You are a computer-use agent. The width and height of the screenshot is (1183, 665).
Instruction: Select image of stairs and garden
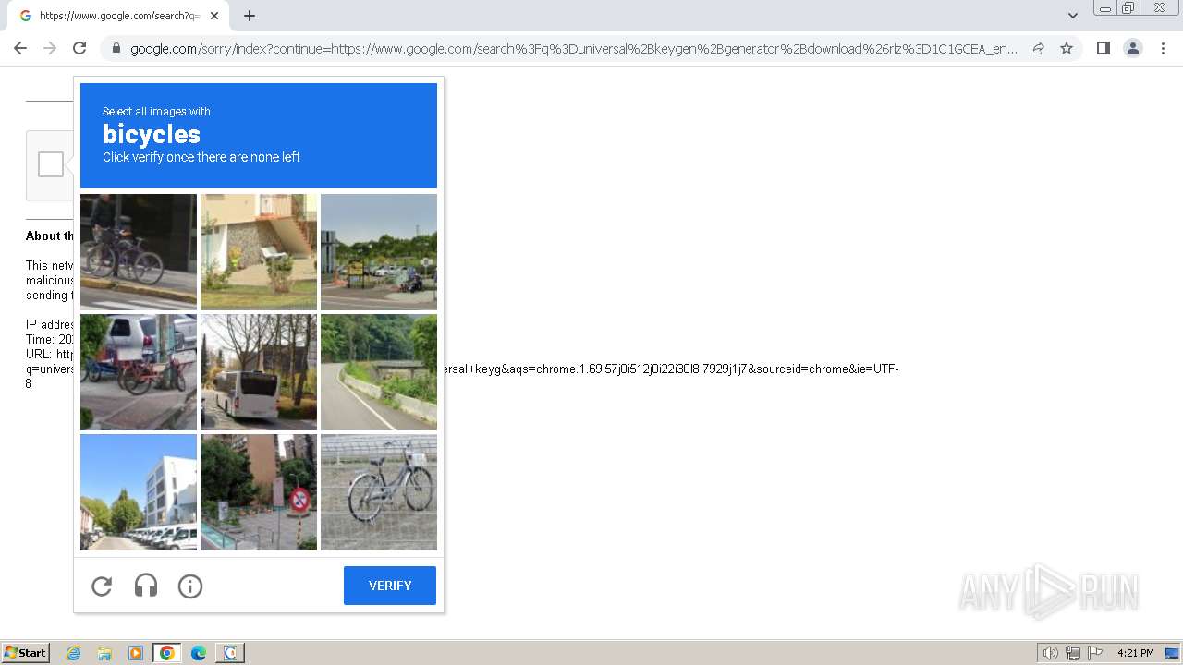point(259,252)
